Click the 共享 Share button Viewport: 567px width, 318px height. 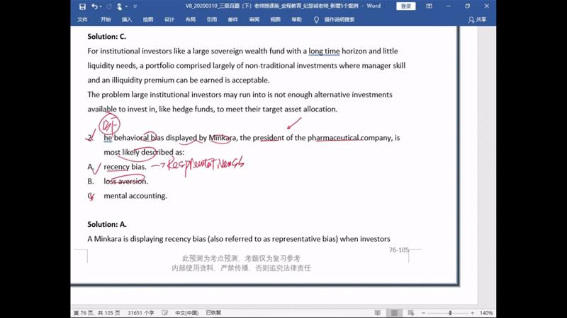pos(477,20)
